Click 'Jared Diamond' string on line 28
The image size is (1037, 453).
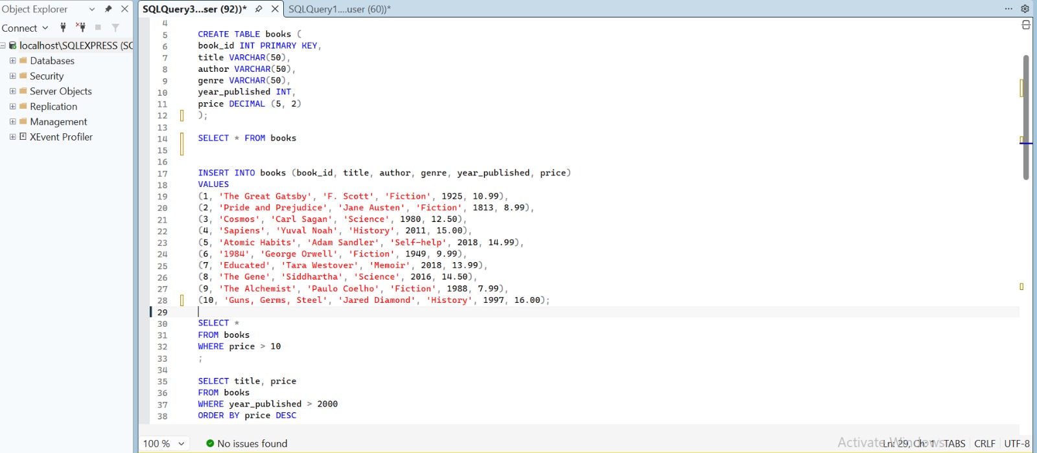point(377,300)
